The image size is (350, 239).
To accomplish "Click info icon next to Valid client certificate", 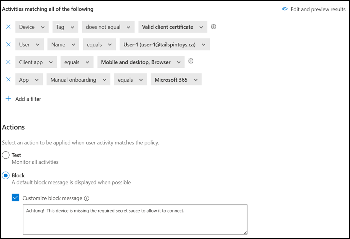I will (x=214, y=27).
